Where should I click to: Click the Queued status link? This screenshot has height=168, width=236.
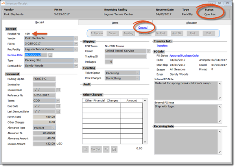143,28
